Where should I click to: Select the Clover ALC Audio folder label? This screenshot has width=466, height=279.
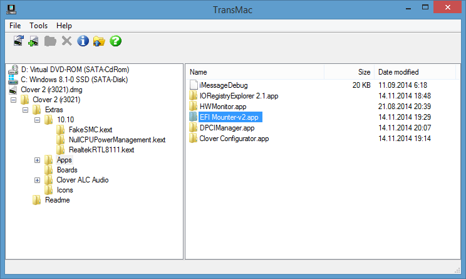click(x=82, y=180)
